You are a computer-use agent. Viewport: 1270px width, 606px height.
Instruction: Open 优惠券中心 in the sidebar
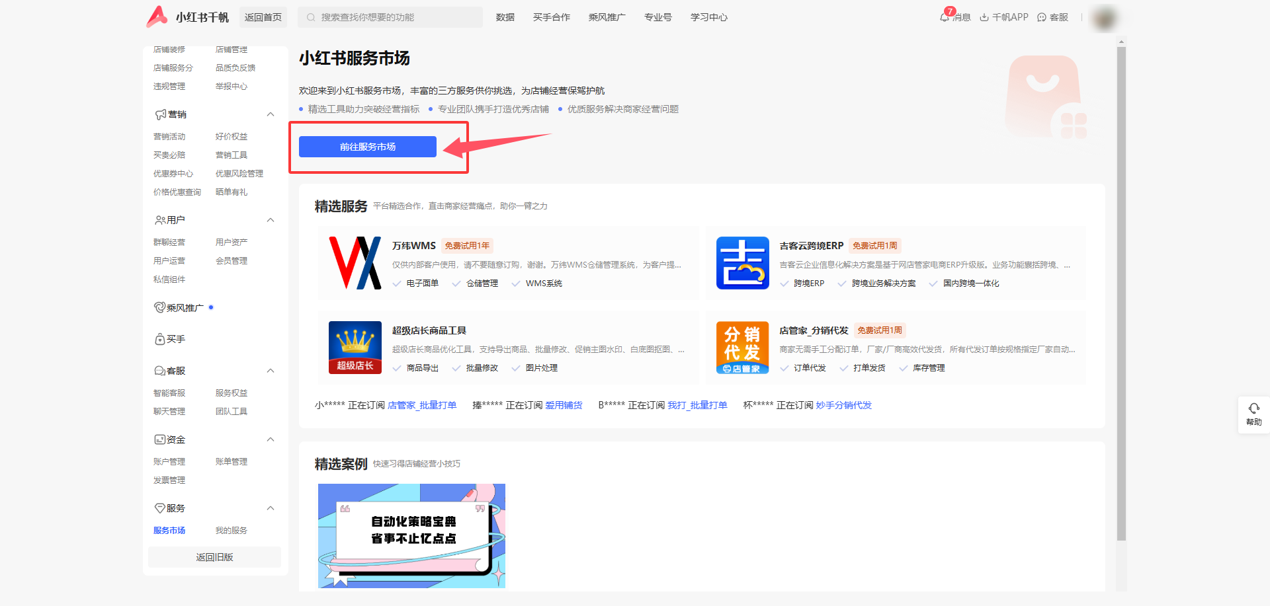click(x=173, y=174)
